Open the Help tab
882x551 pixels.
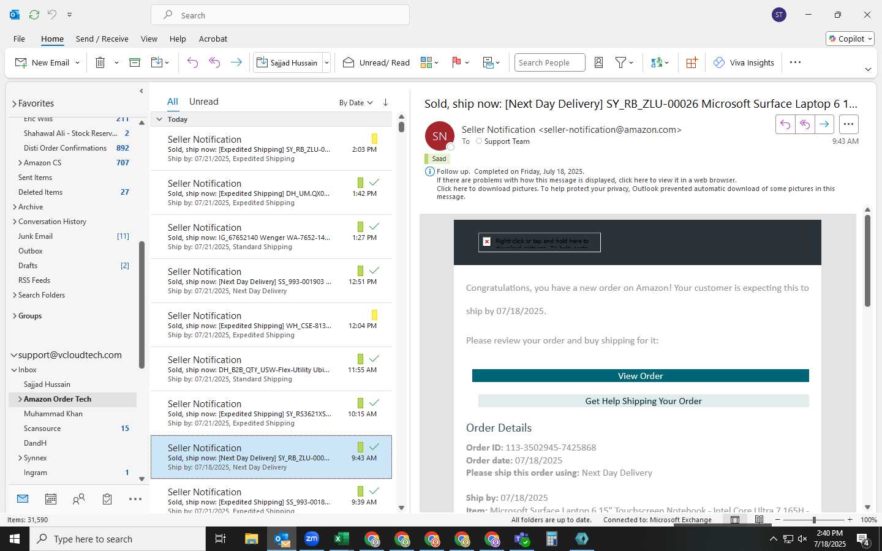[178, 39]
